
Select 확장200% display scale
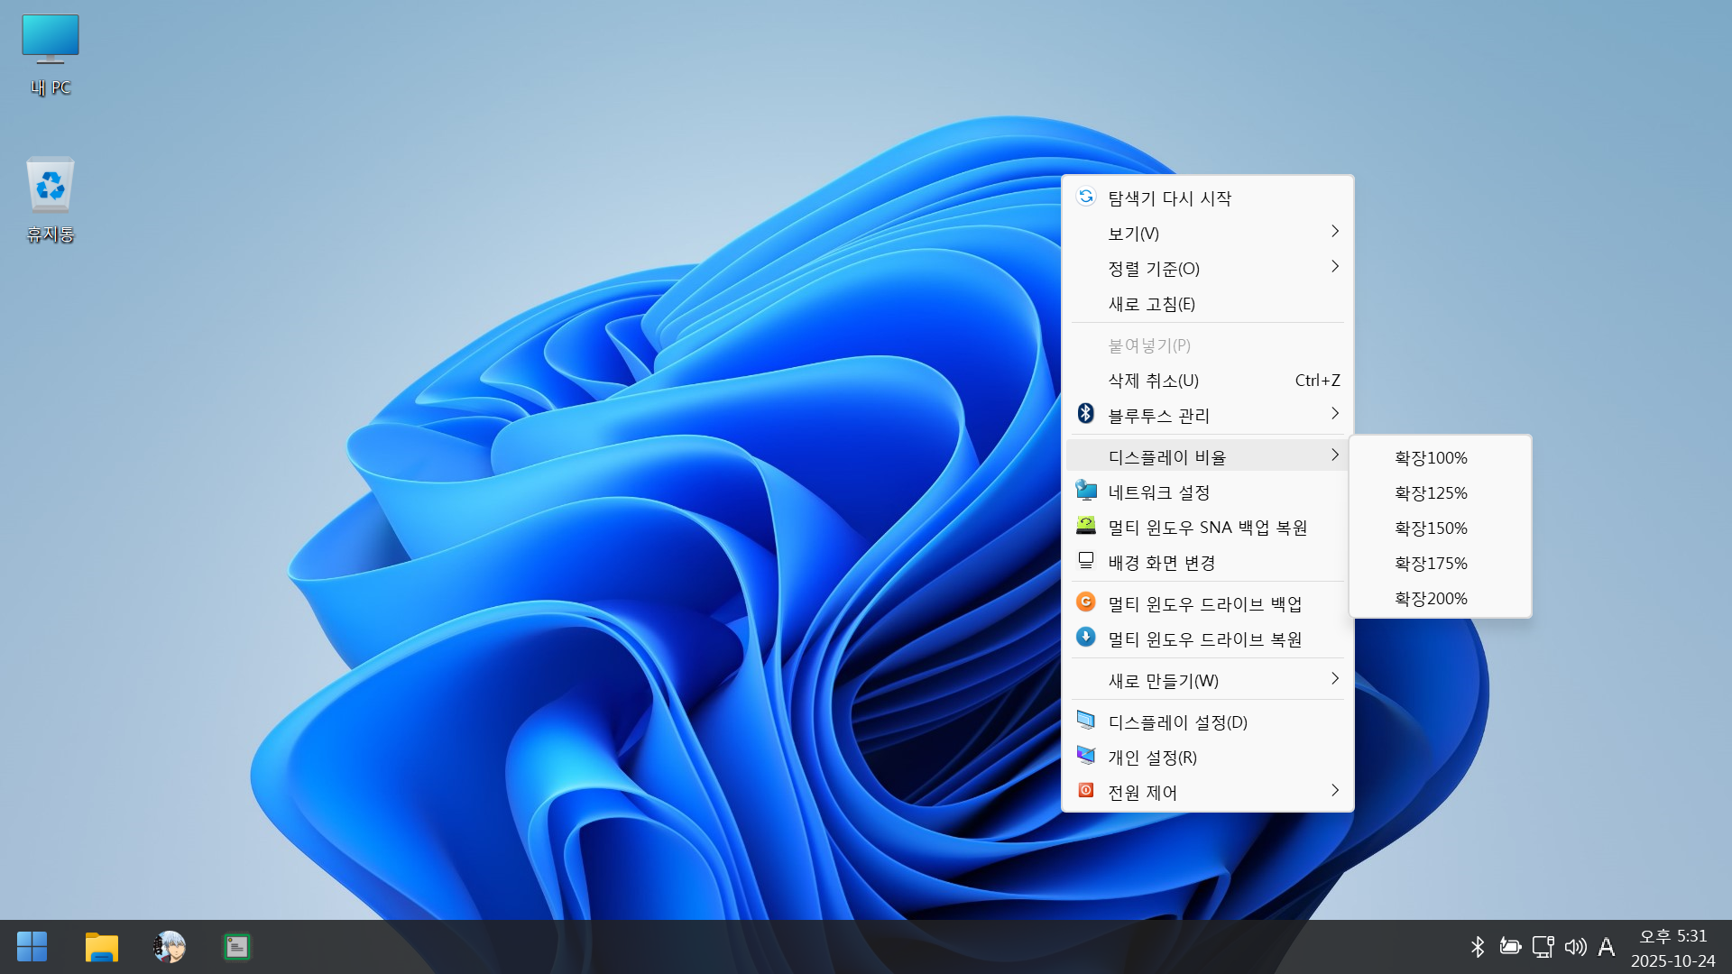1431,599
